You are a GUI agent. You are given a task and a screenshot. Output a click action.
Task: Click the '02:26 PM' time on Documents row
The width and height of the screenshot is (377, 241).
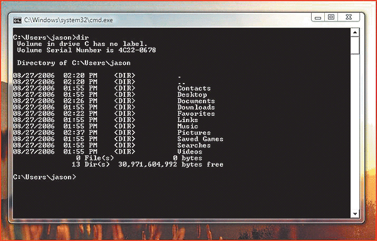point(80,101)
